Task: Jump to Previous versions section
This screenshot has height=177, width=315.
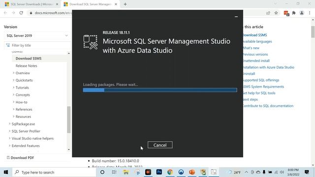Action: tap(255, 55)
